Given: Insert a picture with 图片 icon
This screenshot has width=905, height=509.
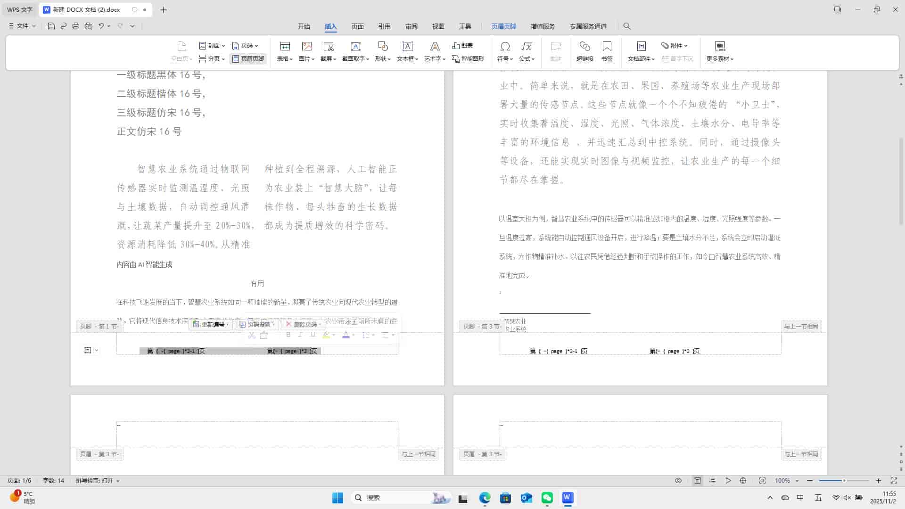Looking at the screenshot, I should [306, 52].
